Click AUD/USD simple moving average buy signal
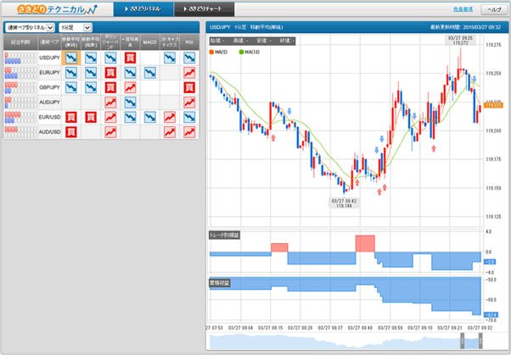The height and width of the screenshot is (355, 511). click(71, 132)
